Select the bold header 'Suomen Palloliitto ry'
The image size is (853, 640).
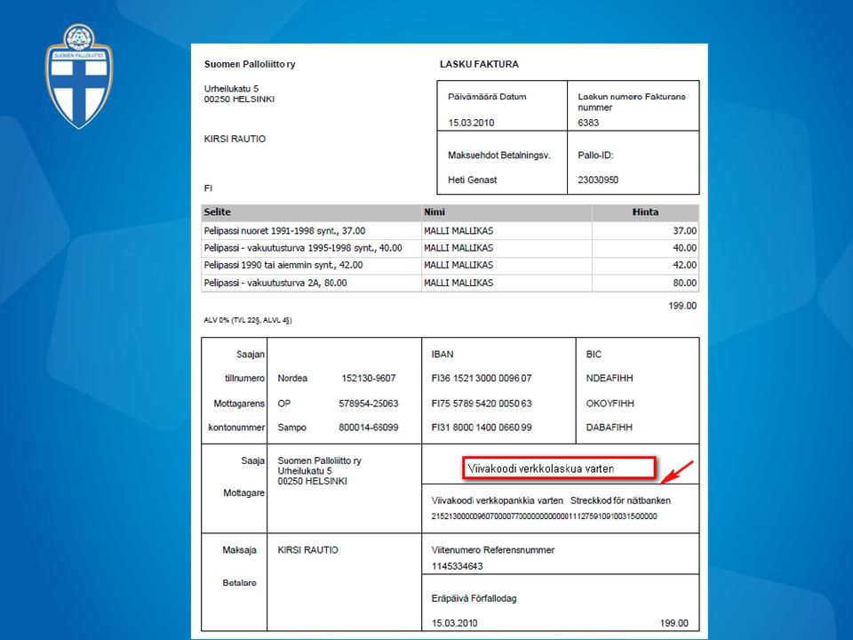point(250,64)
